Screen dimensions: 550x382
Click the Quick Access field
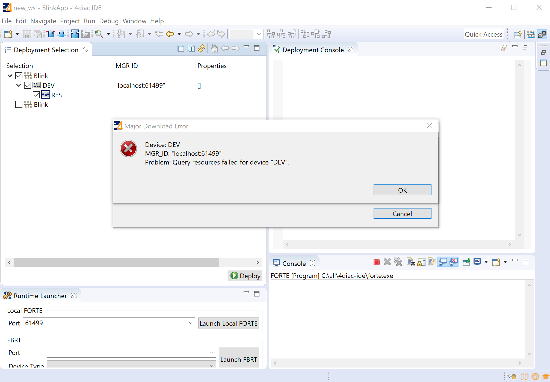tap(484, 34)
